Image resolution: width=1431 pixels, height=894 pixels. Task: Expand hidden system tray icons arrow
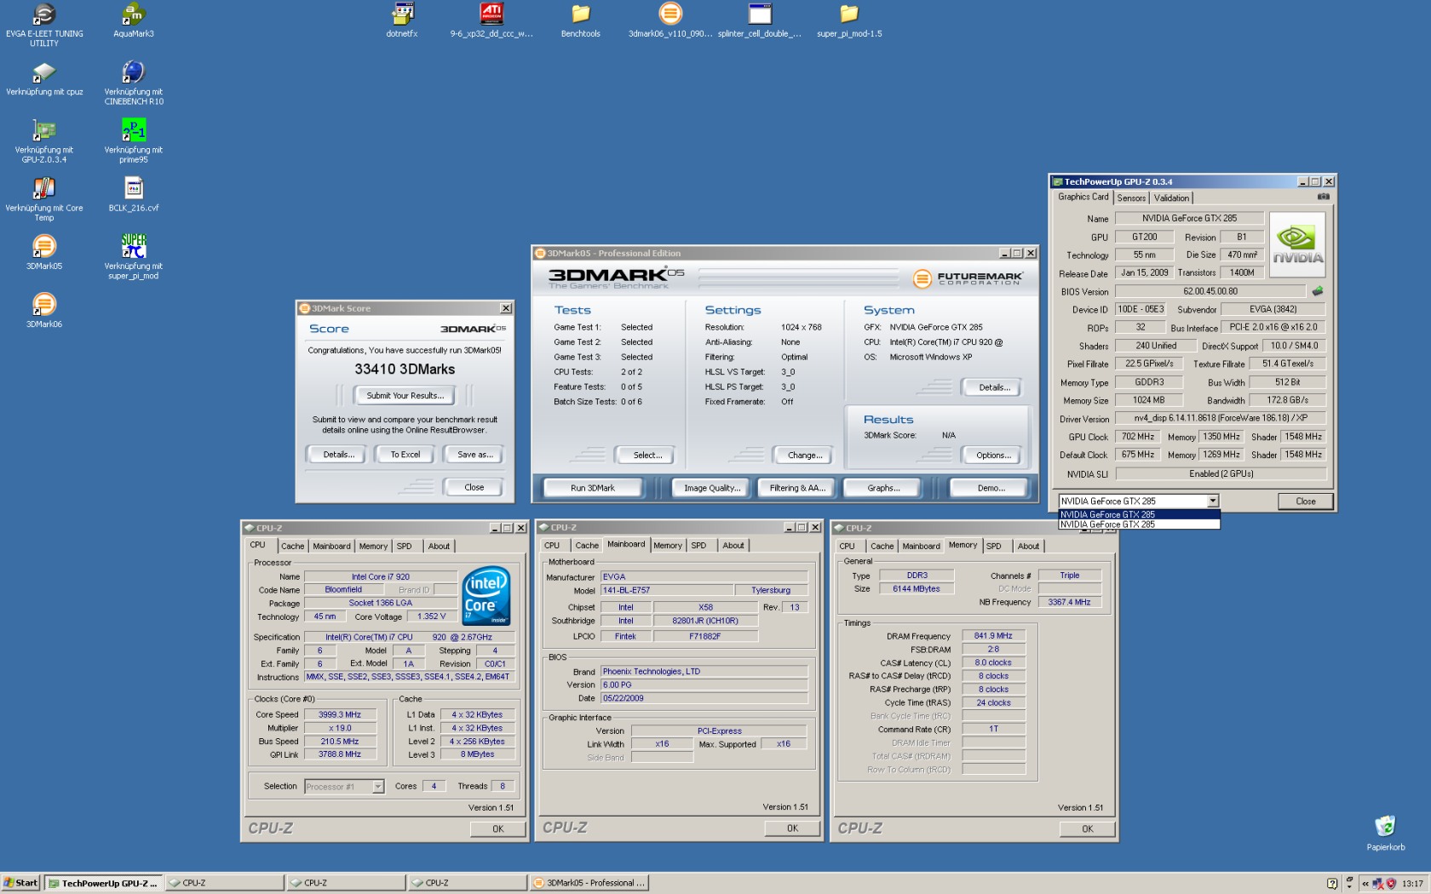tap(1365, 884)
